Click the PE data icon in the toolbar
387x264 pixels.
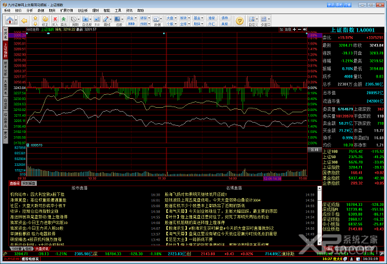click(156, 19)
